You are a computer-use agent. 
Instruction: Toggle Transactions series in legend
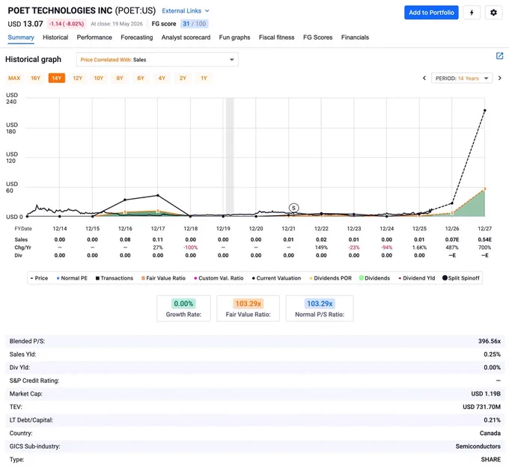coord(115,278)
